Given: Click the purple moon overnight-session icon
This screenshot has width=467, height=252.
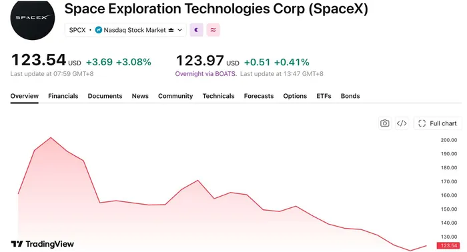Looking at the screenshot, I should point(196,30).
